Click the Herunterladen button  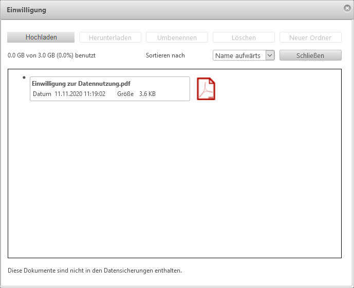[x=110, y=37]
